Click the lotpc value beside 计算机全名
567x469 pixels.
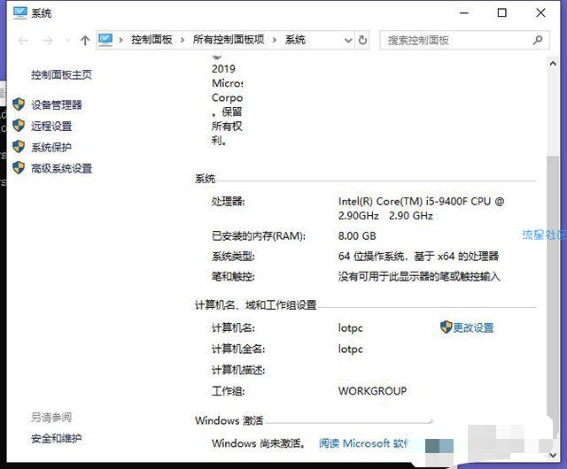click(x=351, y=349)
